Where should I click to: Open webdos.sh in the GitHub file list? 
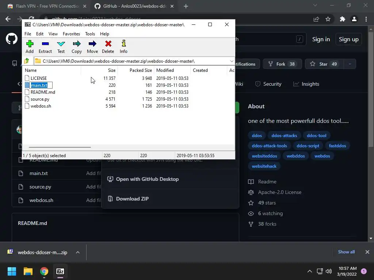click(41, 200)
